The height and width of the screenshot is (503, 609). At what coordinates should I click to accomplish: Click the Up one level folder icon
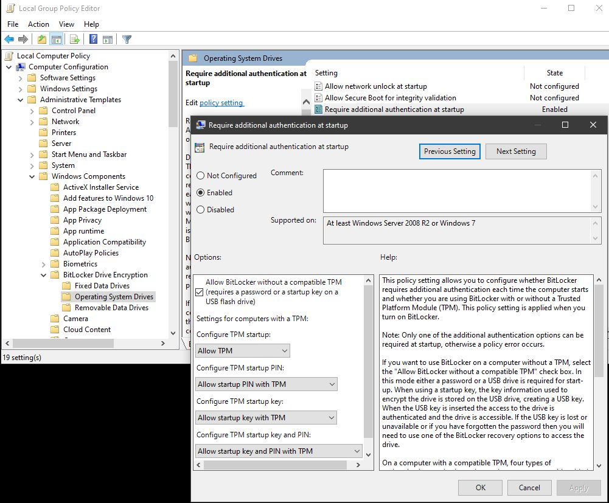click(41, 39)
